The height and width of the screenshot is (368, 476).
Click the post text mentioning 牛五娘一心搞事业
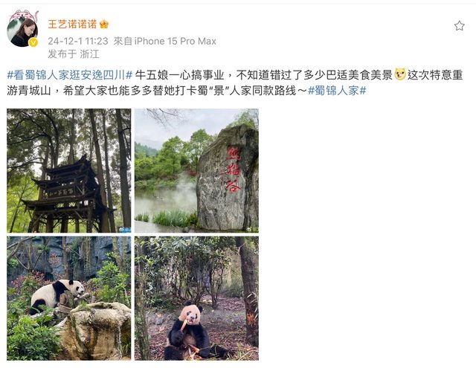pyautogui.click(x=179, y=74)
